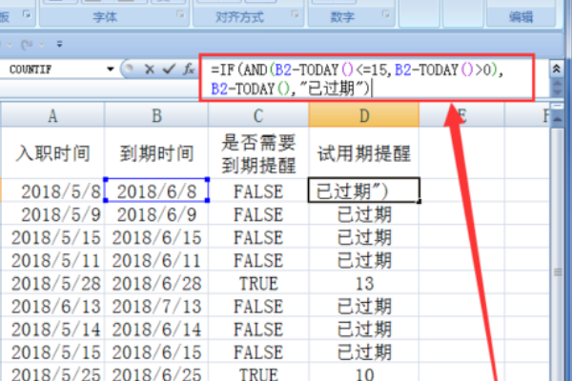572x381 pixels.
Task: Click the 字体 ribbon group label
Action: (105, 17)
